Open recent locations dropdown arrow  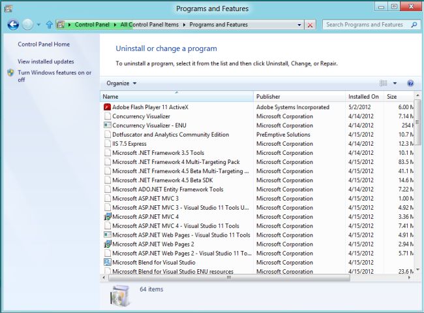[x=38, y=25]
